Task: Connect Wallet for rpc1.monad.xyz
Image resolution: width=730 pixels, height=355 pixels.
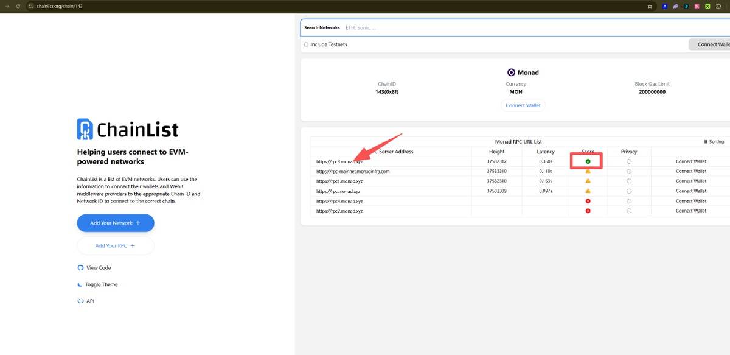Action: pos(691,181)
